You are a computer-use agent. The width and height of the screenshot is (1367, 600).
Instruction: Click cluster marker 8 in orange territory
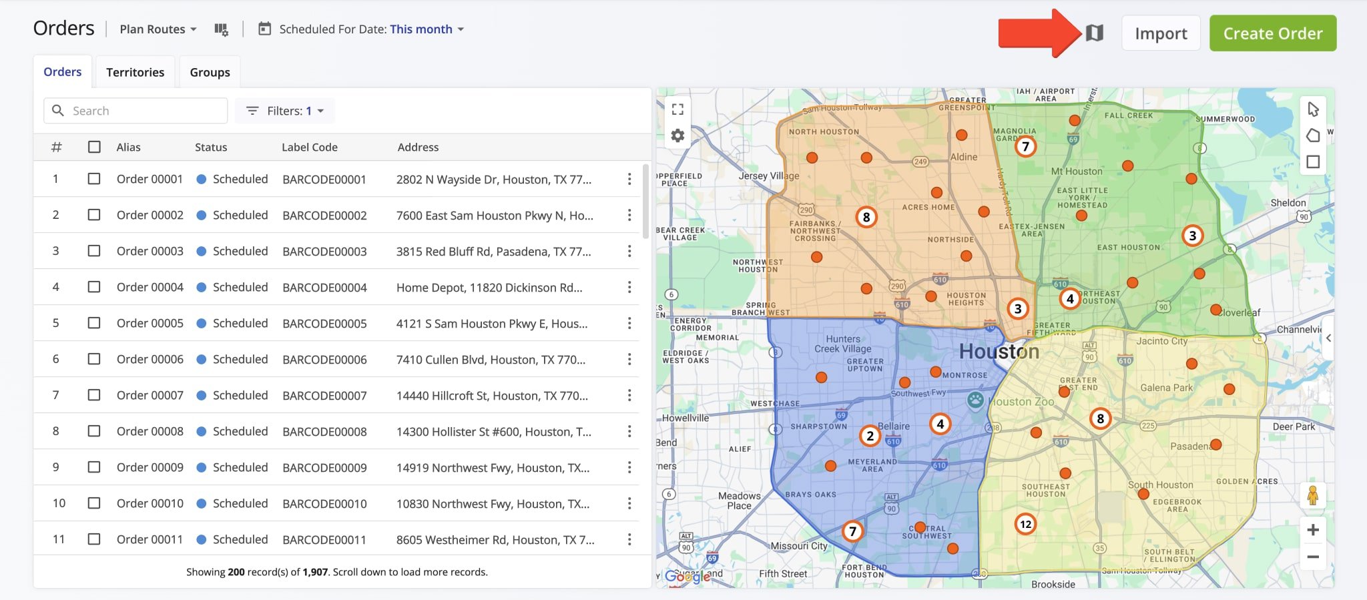[x=866, y=217]
